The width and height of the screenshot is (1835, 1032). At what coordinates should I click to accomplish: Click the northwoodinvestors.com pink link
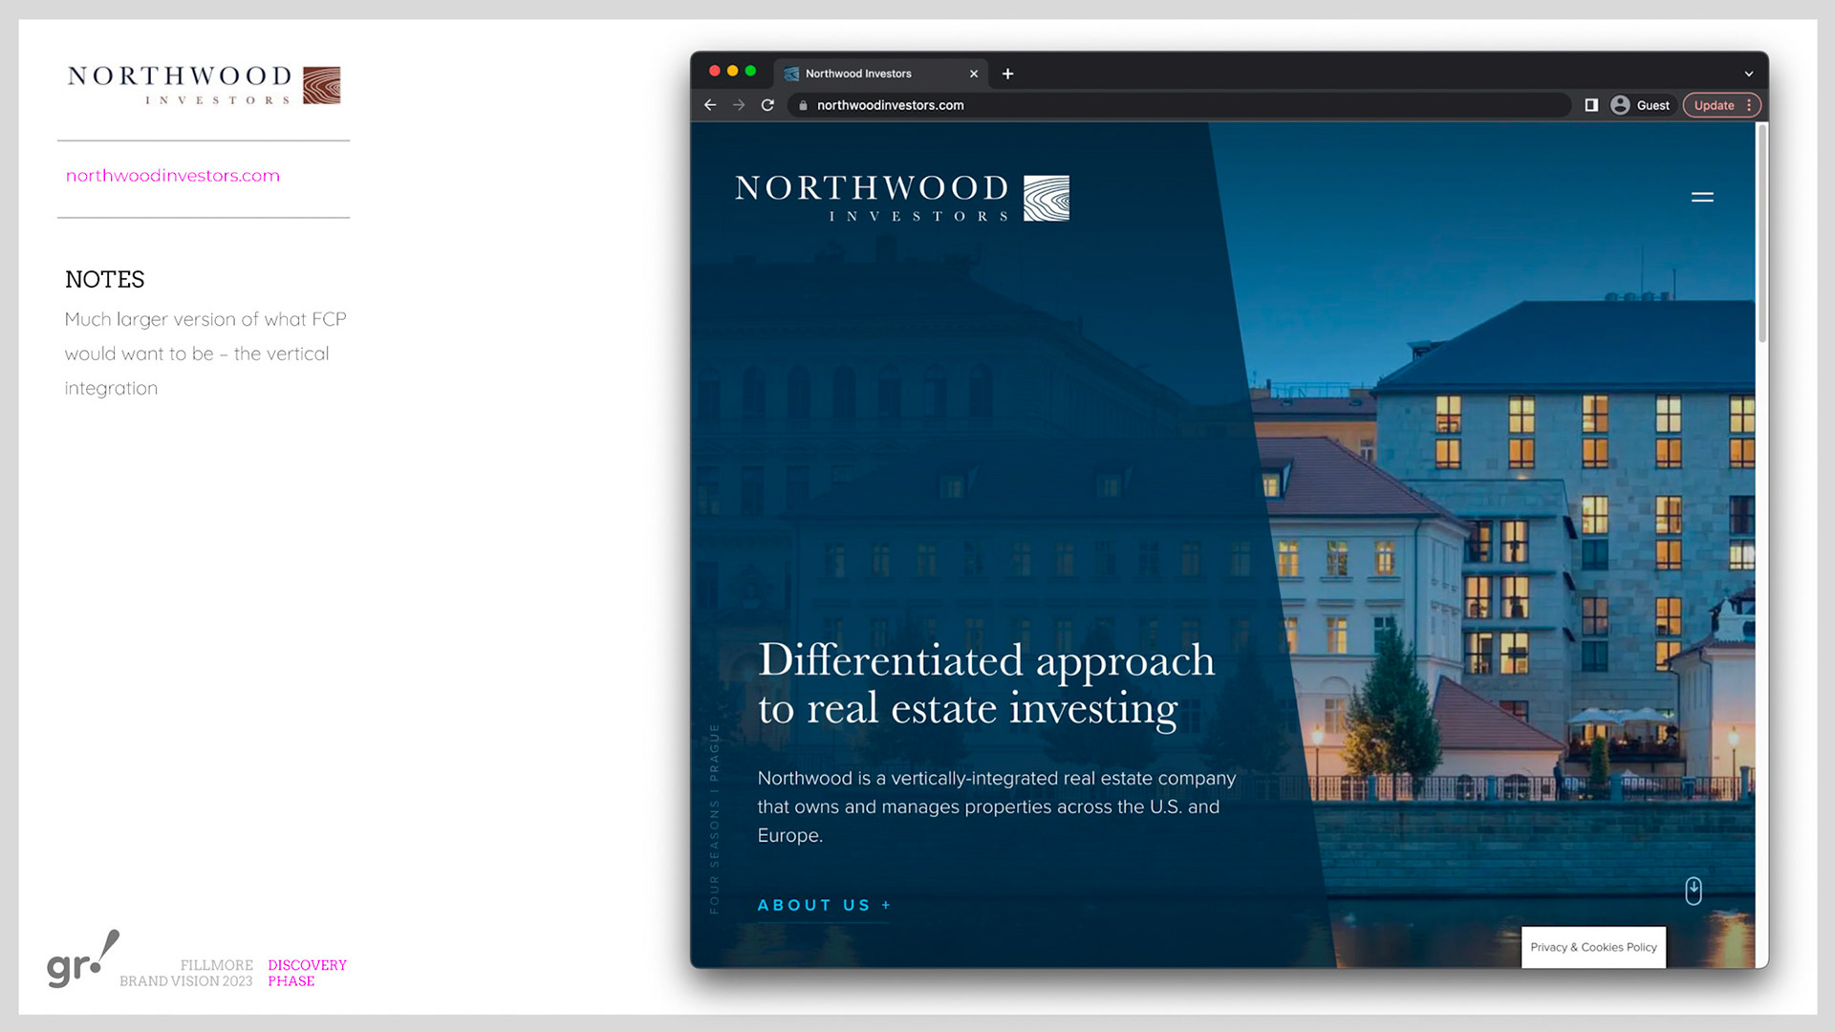pos(173,176)
